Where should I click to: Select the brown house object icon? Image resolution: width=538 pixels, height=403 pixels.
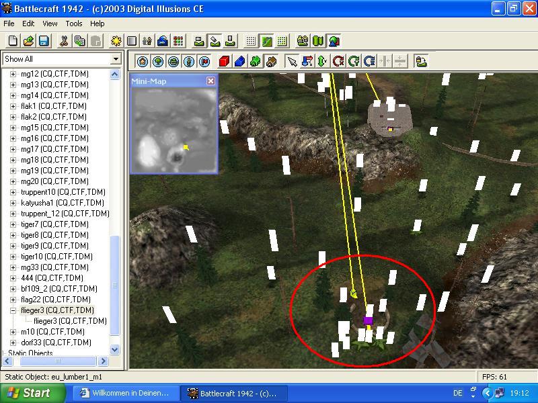tap(271, 61)
